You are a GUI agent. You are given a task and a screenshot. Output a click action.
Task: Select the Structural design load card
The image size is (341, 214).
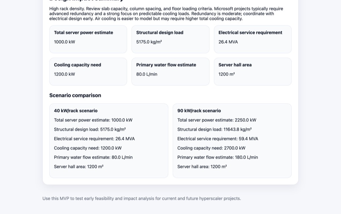[x=170, y=39]
